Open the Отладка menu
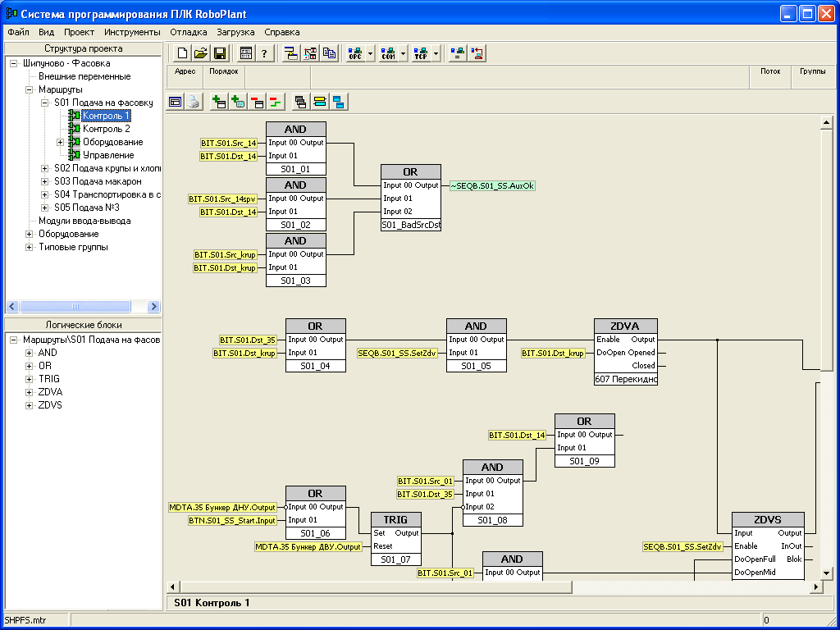This screenshot has height=630, width=840. [189, 32]
